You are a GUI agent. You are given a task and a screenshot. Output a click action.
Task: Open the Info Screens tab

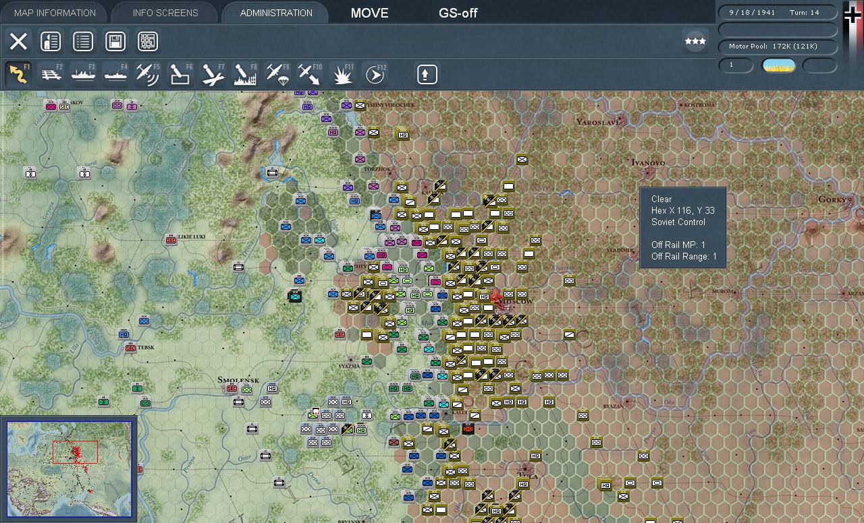tap(165, 13)
